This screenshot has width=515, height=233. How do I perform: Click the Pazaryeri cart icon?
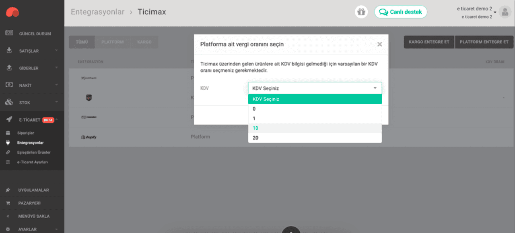(8, 203)
